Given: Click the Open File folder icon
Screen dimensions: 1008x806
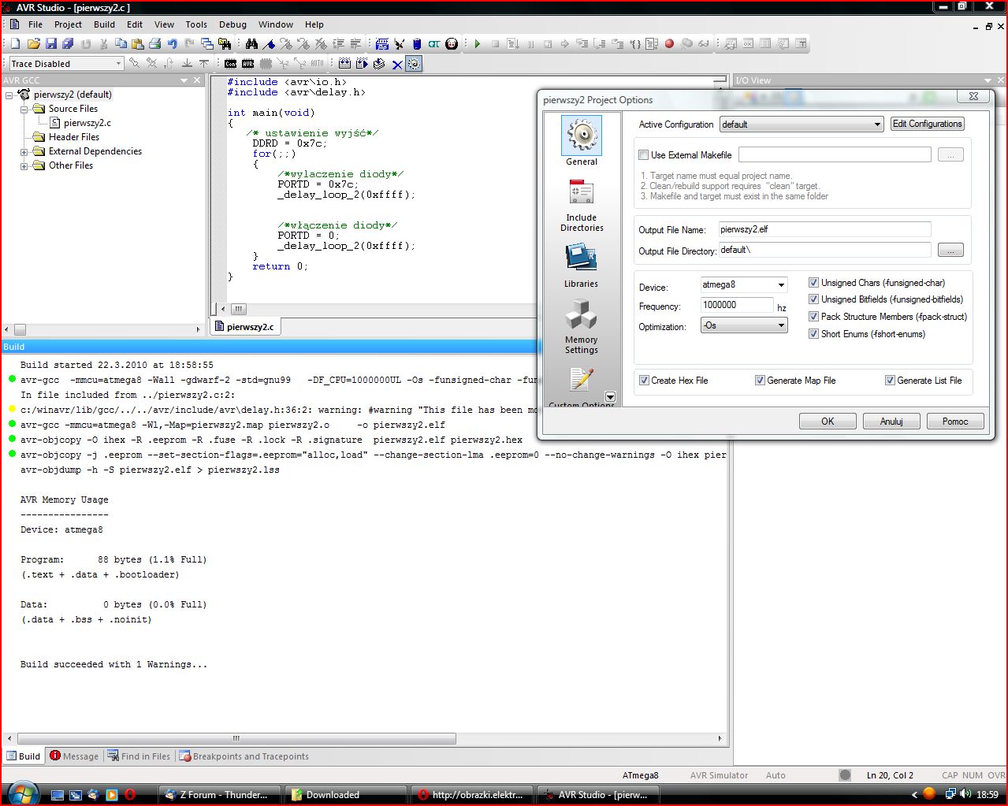Looking at the screenshot, I should (33, 44).
